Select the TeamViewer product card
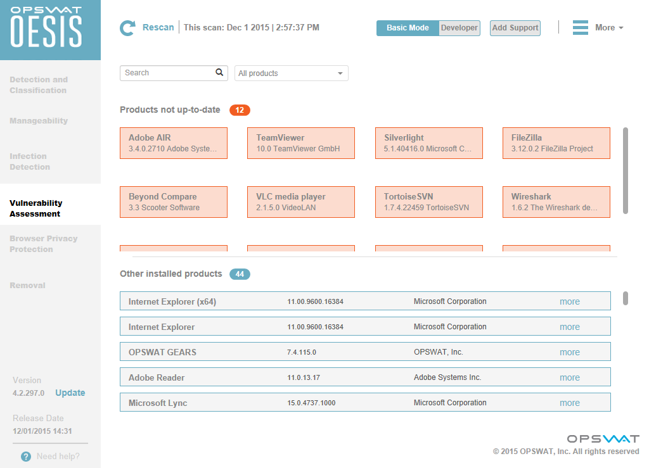649x468 pixels. (301, 143)
